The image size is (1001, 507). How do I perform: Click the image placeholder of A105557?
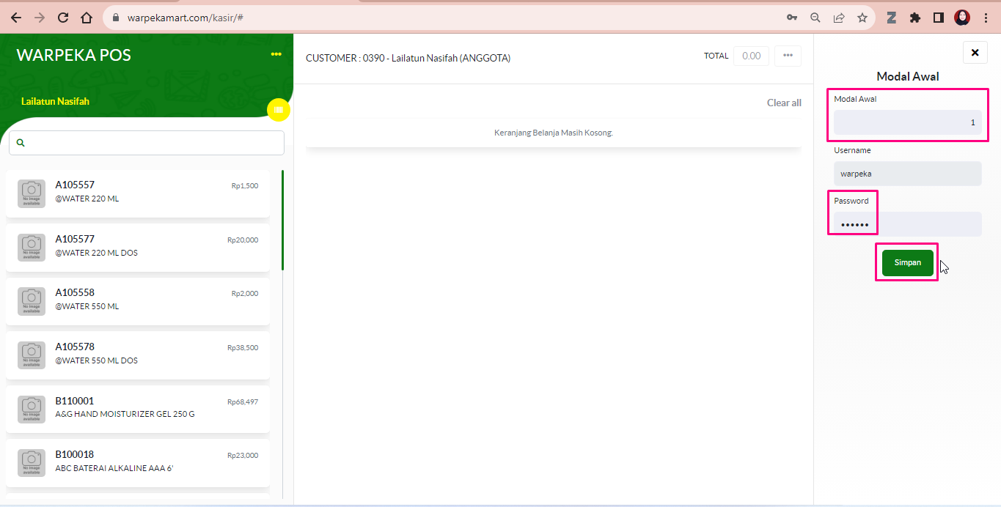(x=32, y=193)
